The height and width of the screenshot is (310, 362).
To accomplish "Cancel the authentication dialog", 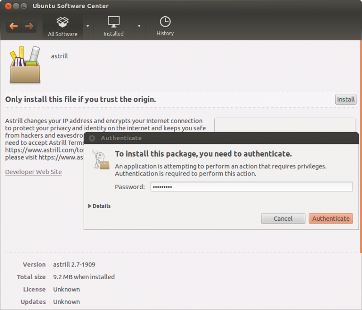I will point(283,219).
